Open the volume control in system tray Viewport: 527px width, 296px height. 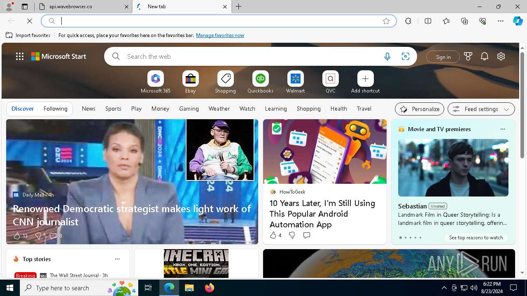click(x=474, y=288)
